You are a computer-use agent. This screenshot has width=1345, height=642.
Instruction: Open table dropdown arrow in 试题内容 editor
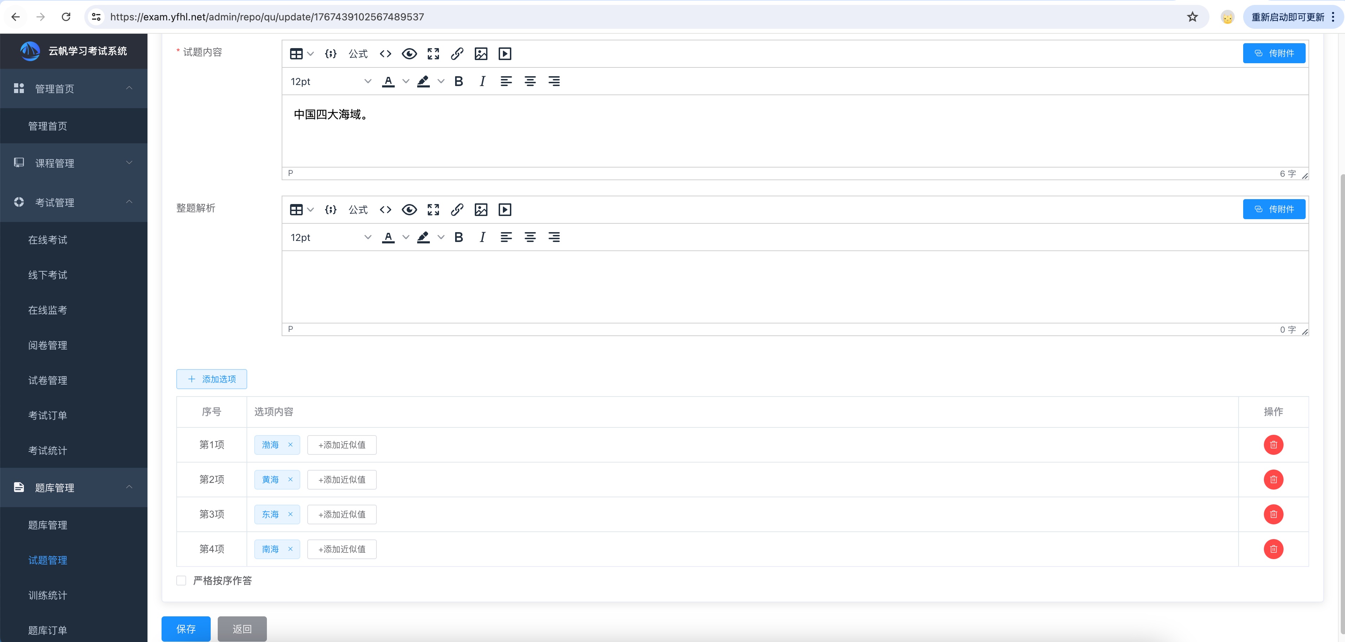pyautogui.click(x=310, y=54)
